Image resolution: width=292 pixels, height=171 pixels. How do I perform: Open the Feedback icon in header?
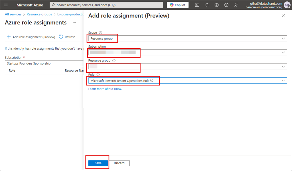[x=236, y=5]
